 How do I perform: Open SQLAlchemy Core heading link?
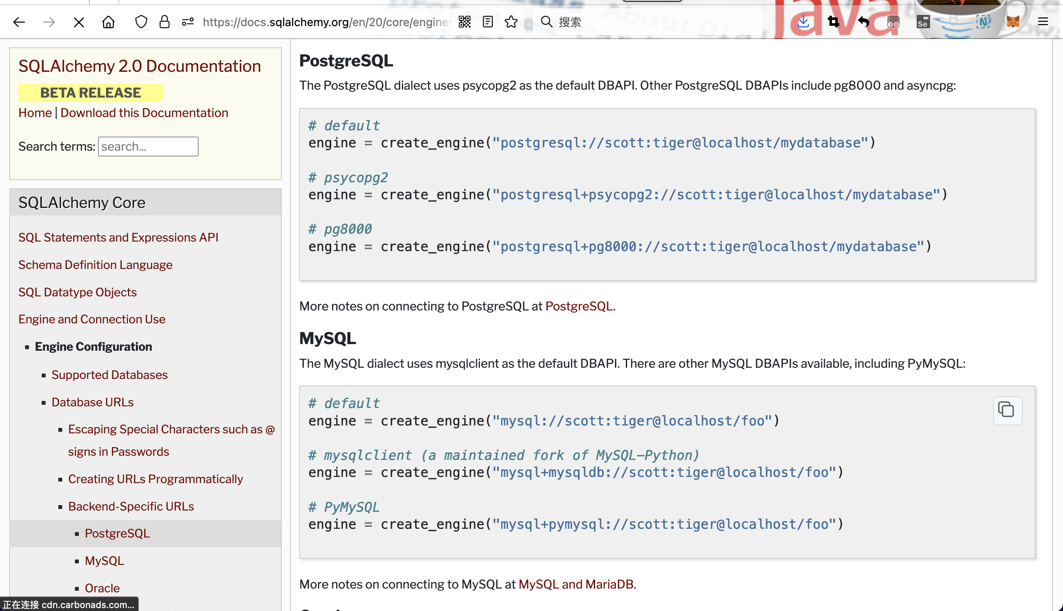click(81, 203)
